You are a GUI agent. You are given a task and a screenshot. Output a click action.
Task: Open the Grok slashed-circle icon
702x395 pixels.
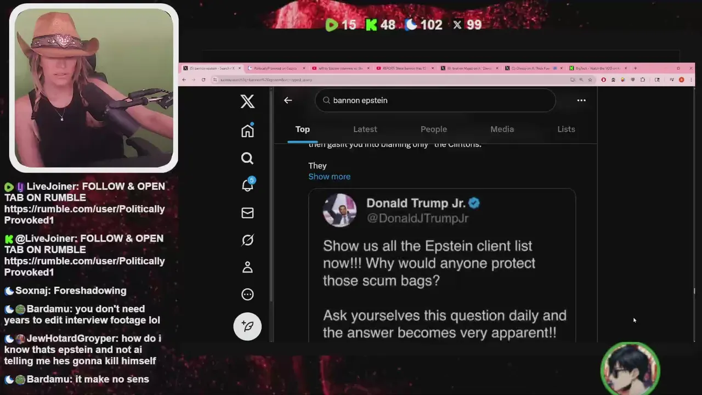tap(247, 240)
